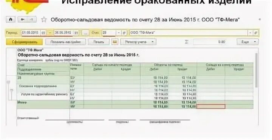
Task: Click the account field containing 28
Action: coord(109,33)
